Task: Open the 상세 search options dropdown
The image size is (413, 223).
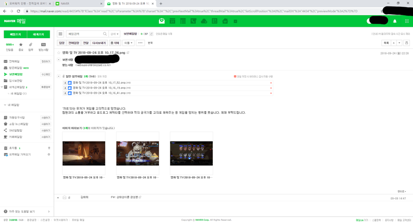Action: click(x=115, y=34)
